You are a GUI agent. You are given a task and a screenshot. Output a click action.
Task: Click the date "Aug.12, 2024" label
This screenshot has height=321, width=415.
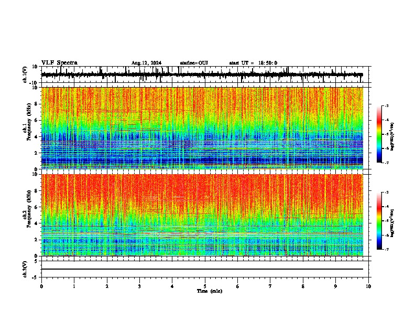coord(146,63)
